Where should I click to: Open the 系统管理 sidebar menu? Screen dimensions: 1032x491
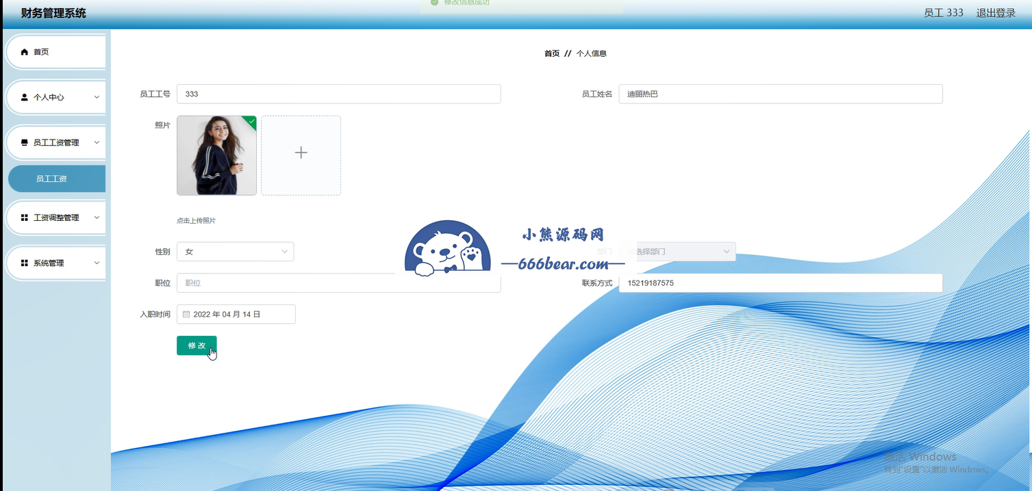[55, 263]
